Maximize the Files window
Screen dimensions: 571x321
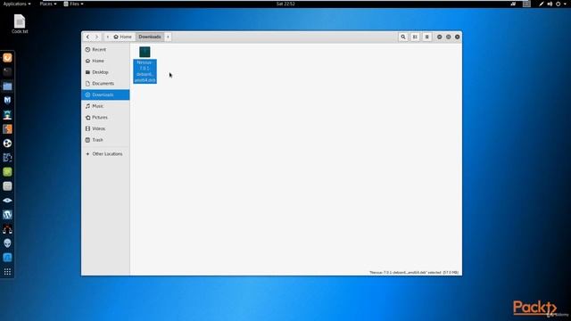tap(448, 37)
